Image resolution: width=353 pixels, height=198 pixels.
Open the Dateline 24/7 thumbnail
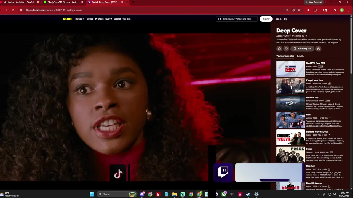[x=290, y=103]
